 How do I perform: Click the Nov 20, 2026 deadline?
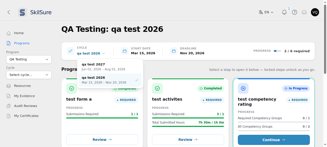[192, 53]
